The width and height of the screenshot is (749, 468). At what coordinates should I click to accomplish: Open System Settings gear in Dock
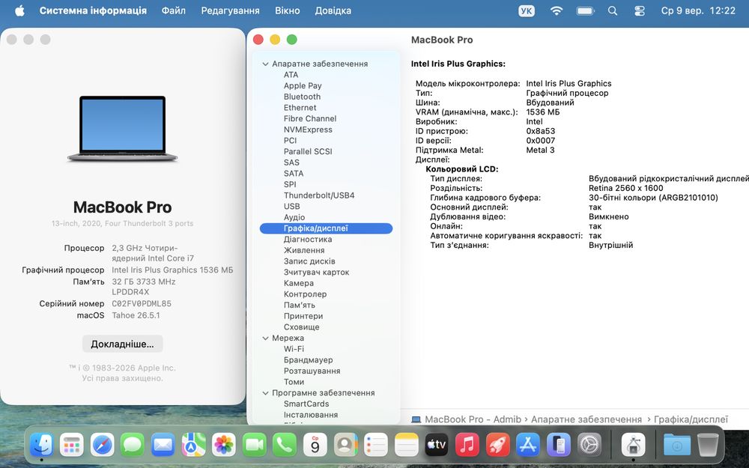point(589,445)
